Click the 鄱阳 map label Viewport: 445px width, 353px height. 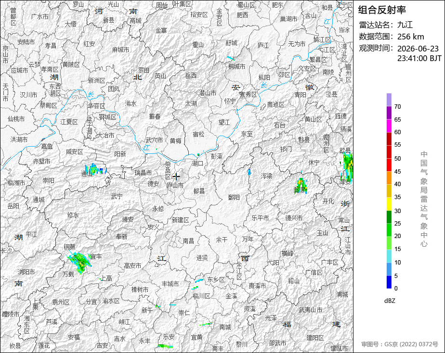234,197
